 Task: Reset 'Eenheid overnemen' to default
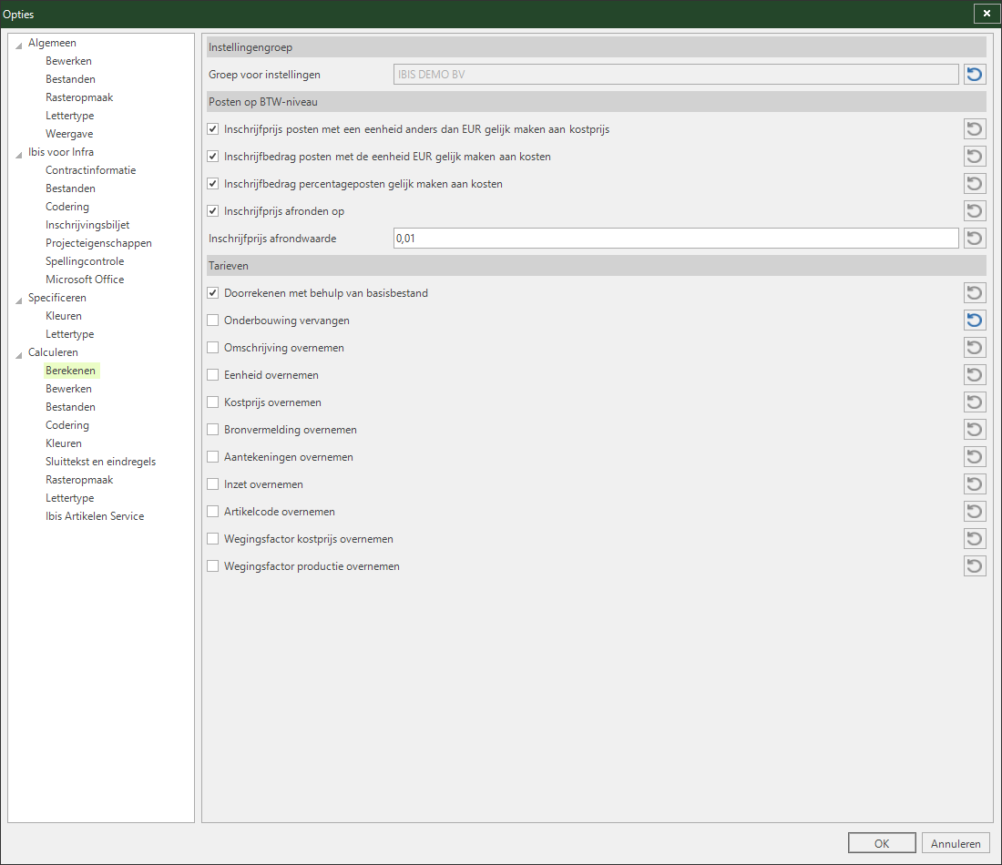click(x=975, y=375)
